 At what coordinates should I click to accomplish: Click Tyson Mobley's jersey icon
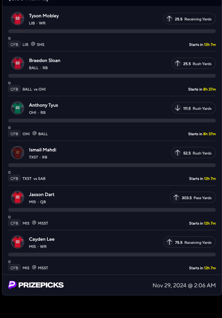tap(17, 18)
